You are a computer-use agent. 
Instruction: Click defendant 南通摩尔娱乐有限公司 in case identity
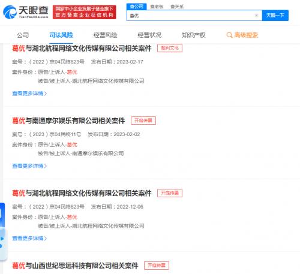click(x=98, y=153)
